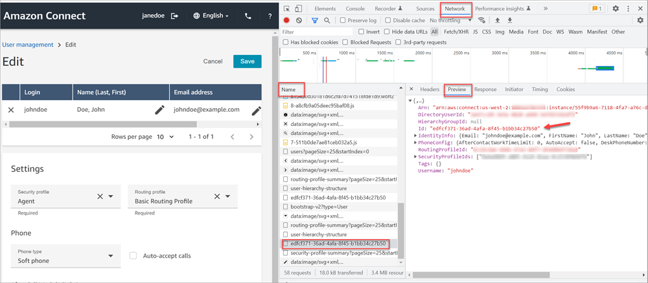Open the Console tab in DevTools
648x283 pixels.
click(x=354, y=9)
